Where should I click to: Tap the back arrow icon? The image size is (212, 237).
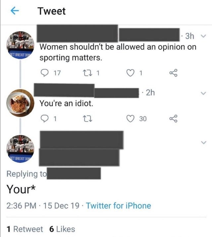[x=15, y=11]
